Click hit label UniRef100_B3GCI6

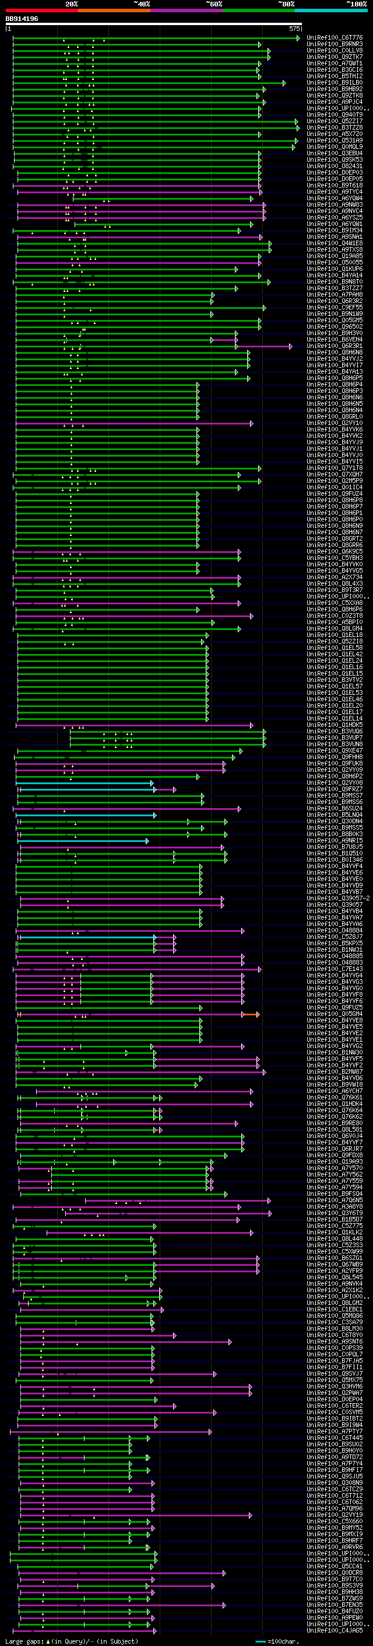pos(335,70)
